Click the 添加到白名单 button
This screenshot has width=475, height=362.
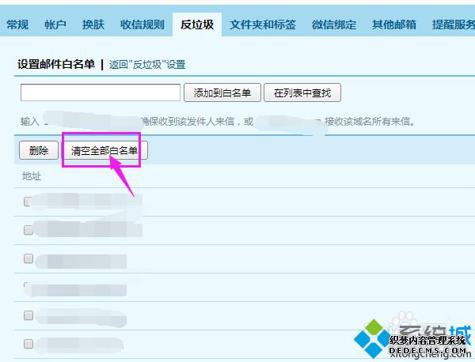click(222, 92)
